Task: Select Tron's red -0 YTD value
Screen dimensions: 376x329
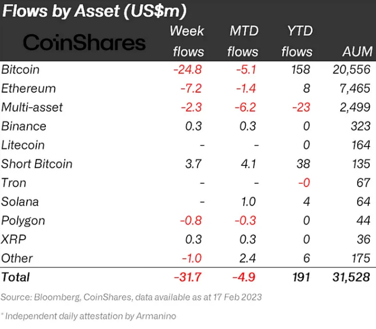Action: [x=304, y=183]
